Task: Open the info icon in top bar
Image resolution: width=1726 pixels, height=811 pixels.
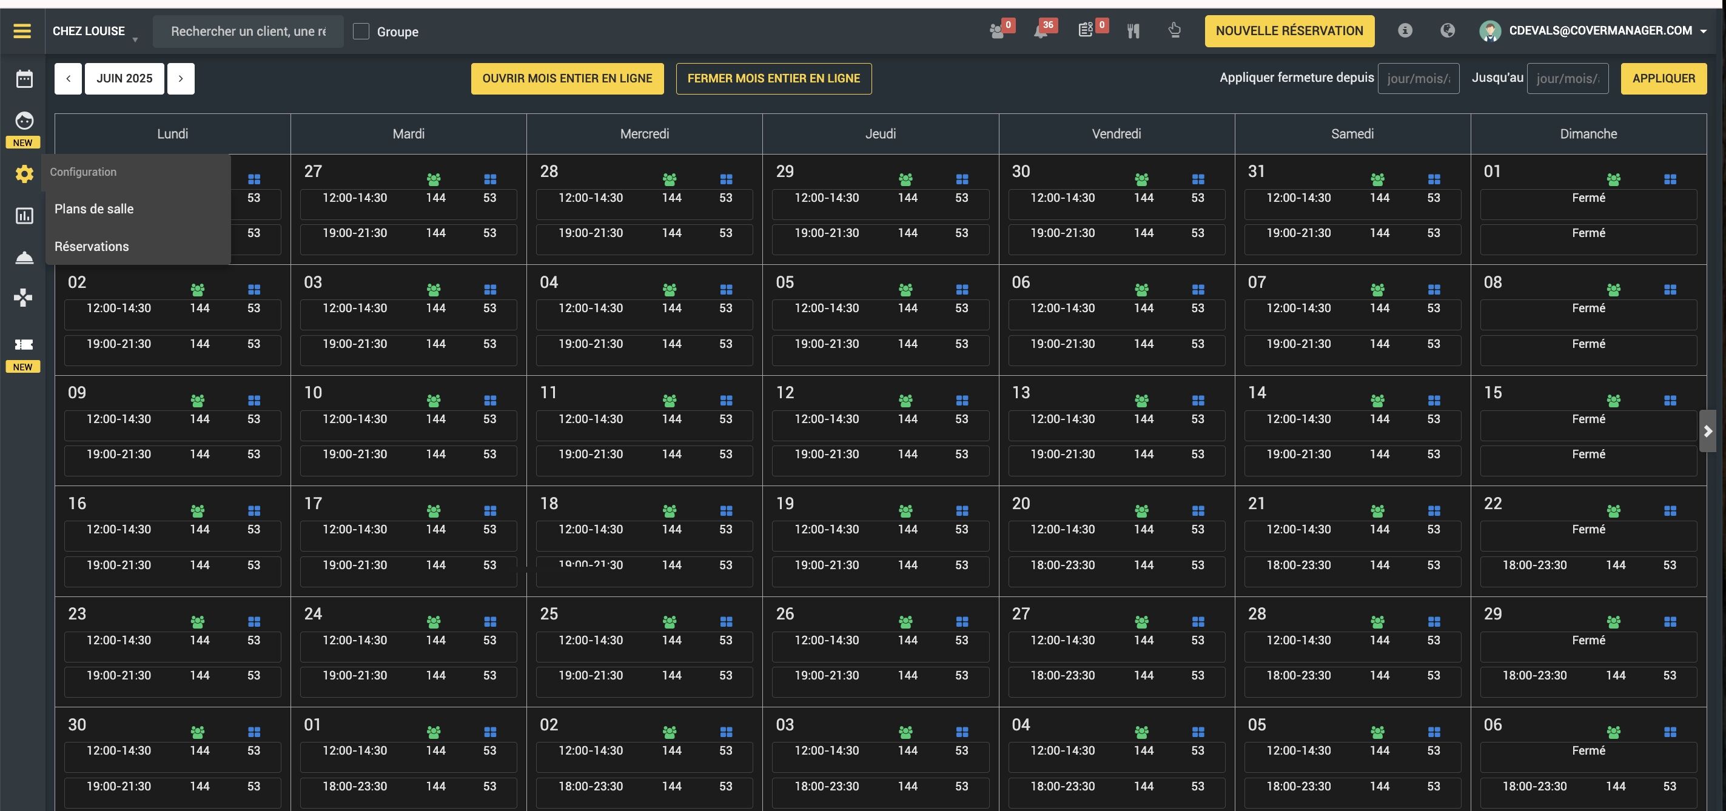Action: pos(1405,31)
